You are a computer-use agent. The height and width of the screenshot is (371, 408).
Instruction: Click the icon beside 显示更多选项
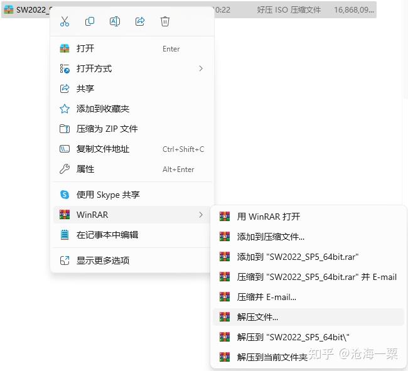[65, 261]
